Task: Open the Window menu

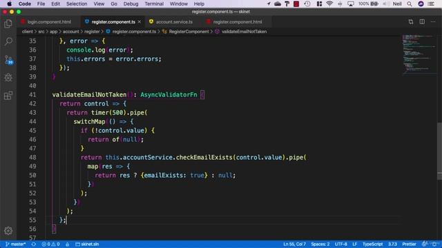Action: point(178,3)
